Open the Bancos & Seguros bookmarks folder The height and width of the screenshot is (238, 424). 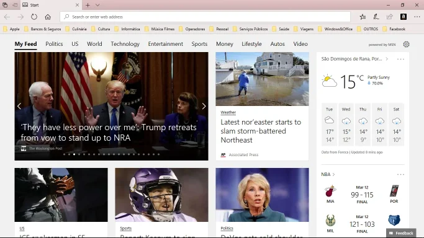(42, 29)
